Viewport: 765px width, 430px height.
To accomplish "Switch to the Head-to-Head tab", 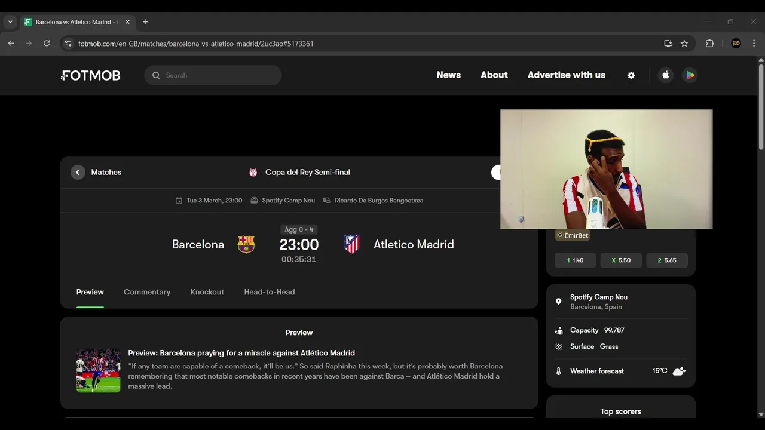I will [x=270, y=292].
